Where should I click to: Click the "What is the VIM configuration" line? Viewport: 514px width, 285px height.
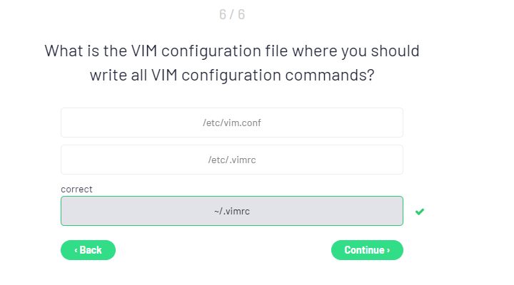[x=231, y=51]
